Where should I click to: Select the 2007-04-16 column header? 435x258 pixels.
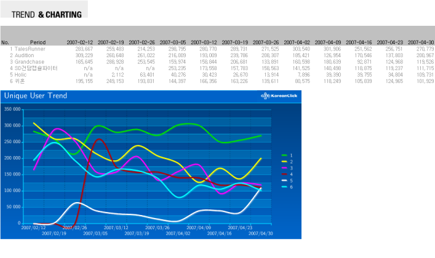(x=359, y=42)
